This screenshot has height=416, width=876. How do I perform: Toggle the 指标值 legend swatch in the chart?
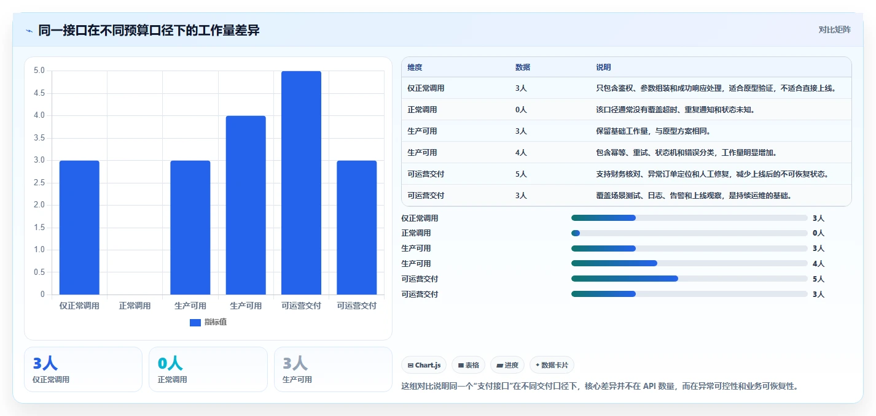(x=195, y=322)
